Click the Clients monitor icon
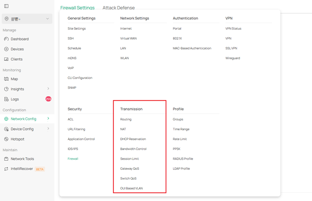 tap(6, 59)
